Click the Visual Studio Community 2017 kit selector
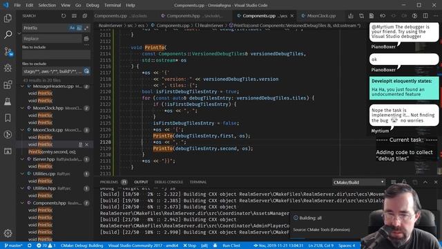The height and width of the screenshot is (249, 442). (x=143, y=246)
